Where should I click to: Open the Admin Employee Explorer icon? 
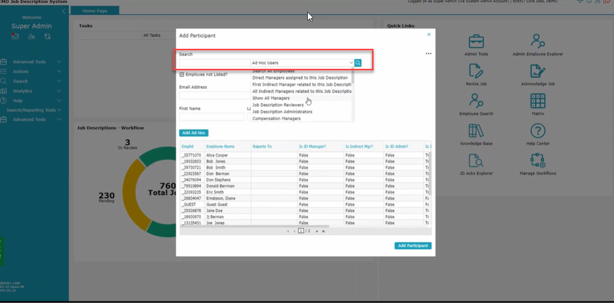point(537,42)
